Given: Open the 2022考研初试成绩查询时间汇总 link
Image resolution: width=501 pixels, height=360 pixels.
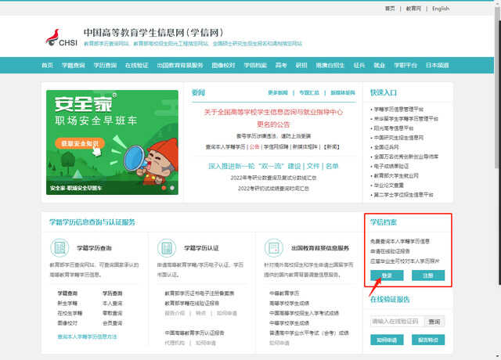Looking at the screenshot, I should pos(273,189).
